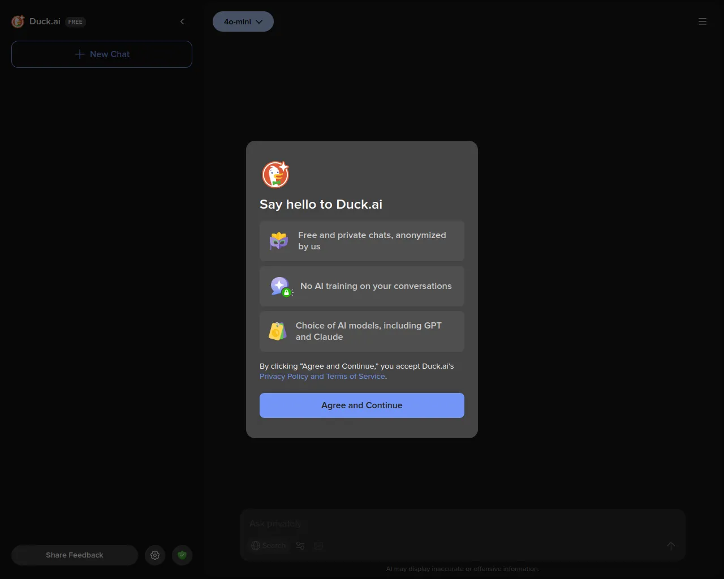Open settings via the gear icon

click(155, 555)
